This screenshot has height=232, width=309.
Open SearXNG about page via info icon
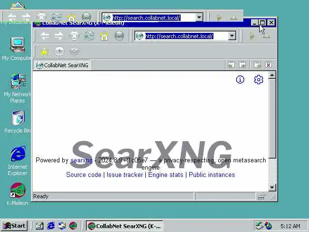pos(240,80)
